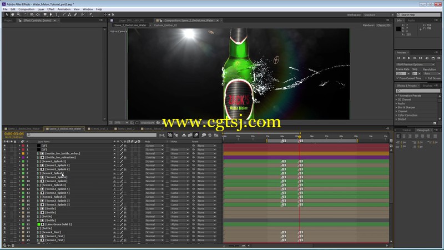Mute audio in Preview panel
This screenshot has width=444, height=250.
(427, 58)
